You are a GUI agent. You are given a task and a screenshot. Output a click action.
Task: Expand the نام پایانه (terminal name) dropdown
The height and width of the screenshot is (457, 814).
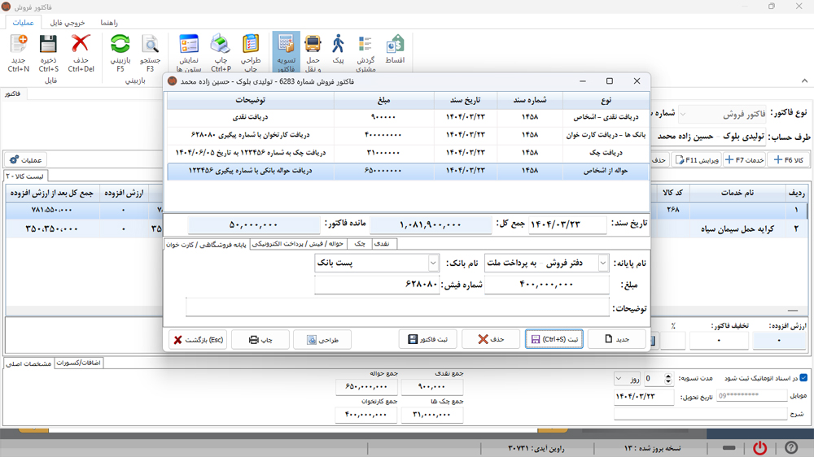(x=602, y=263)
